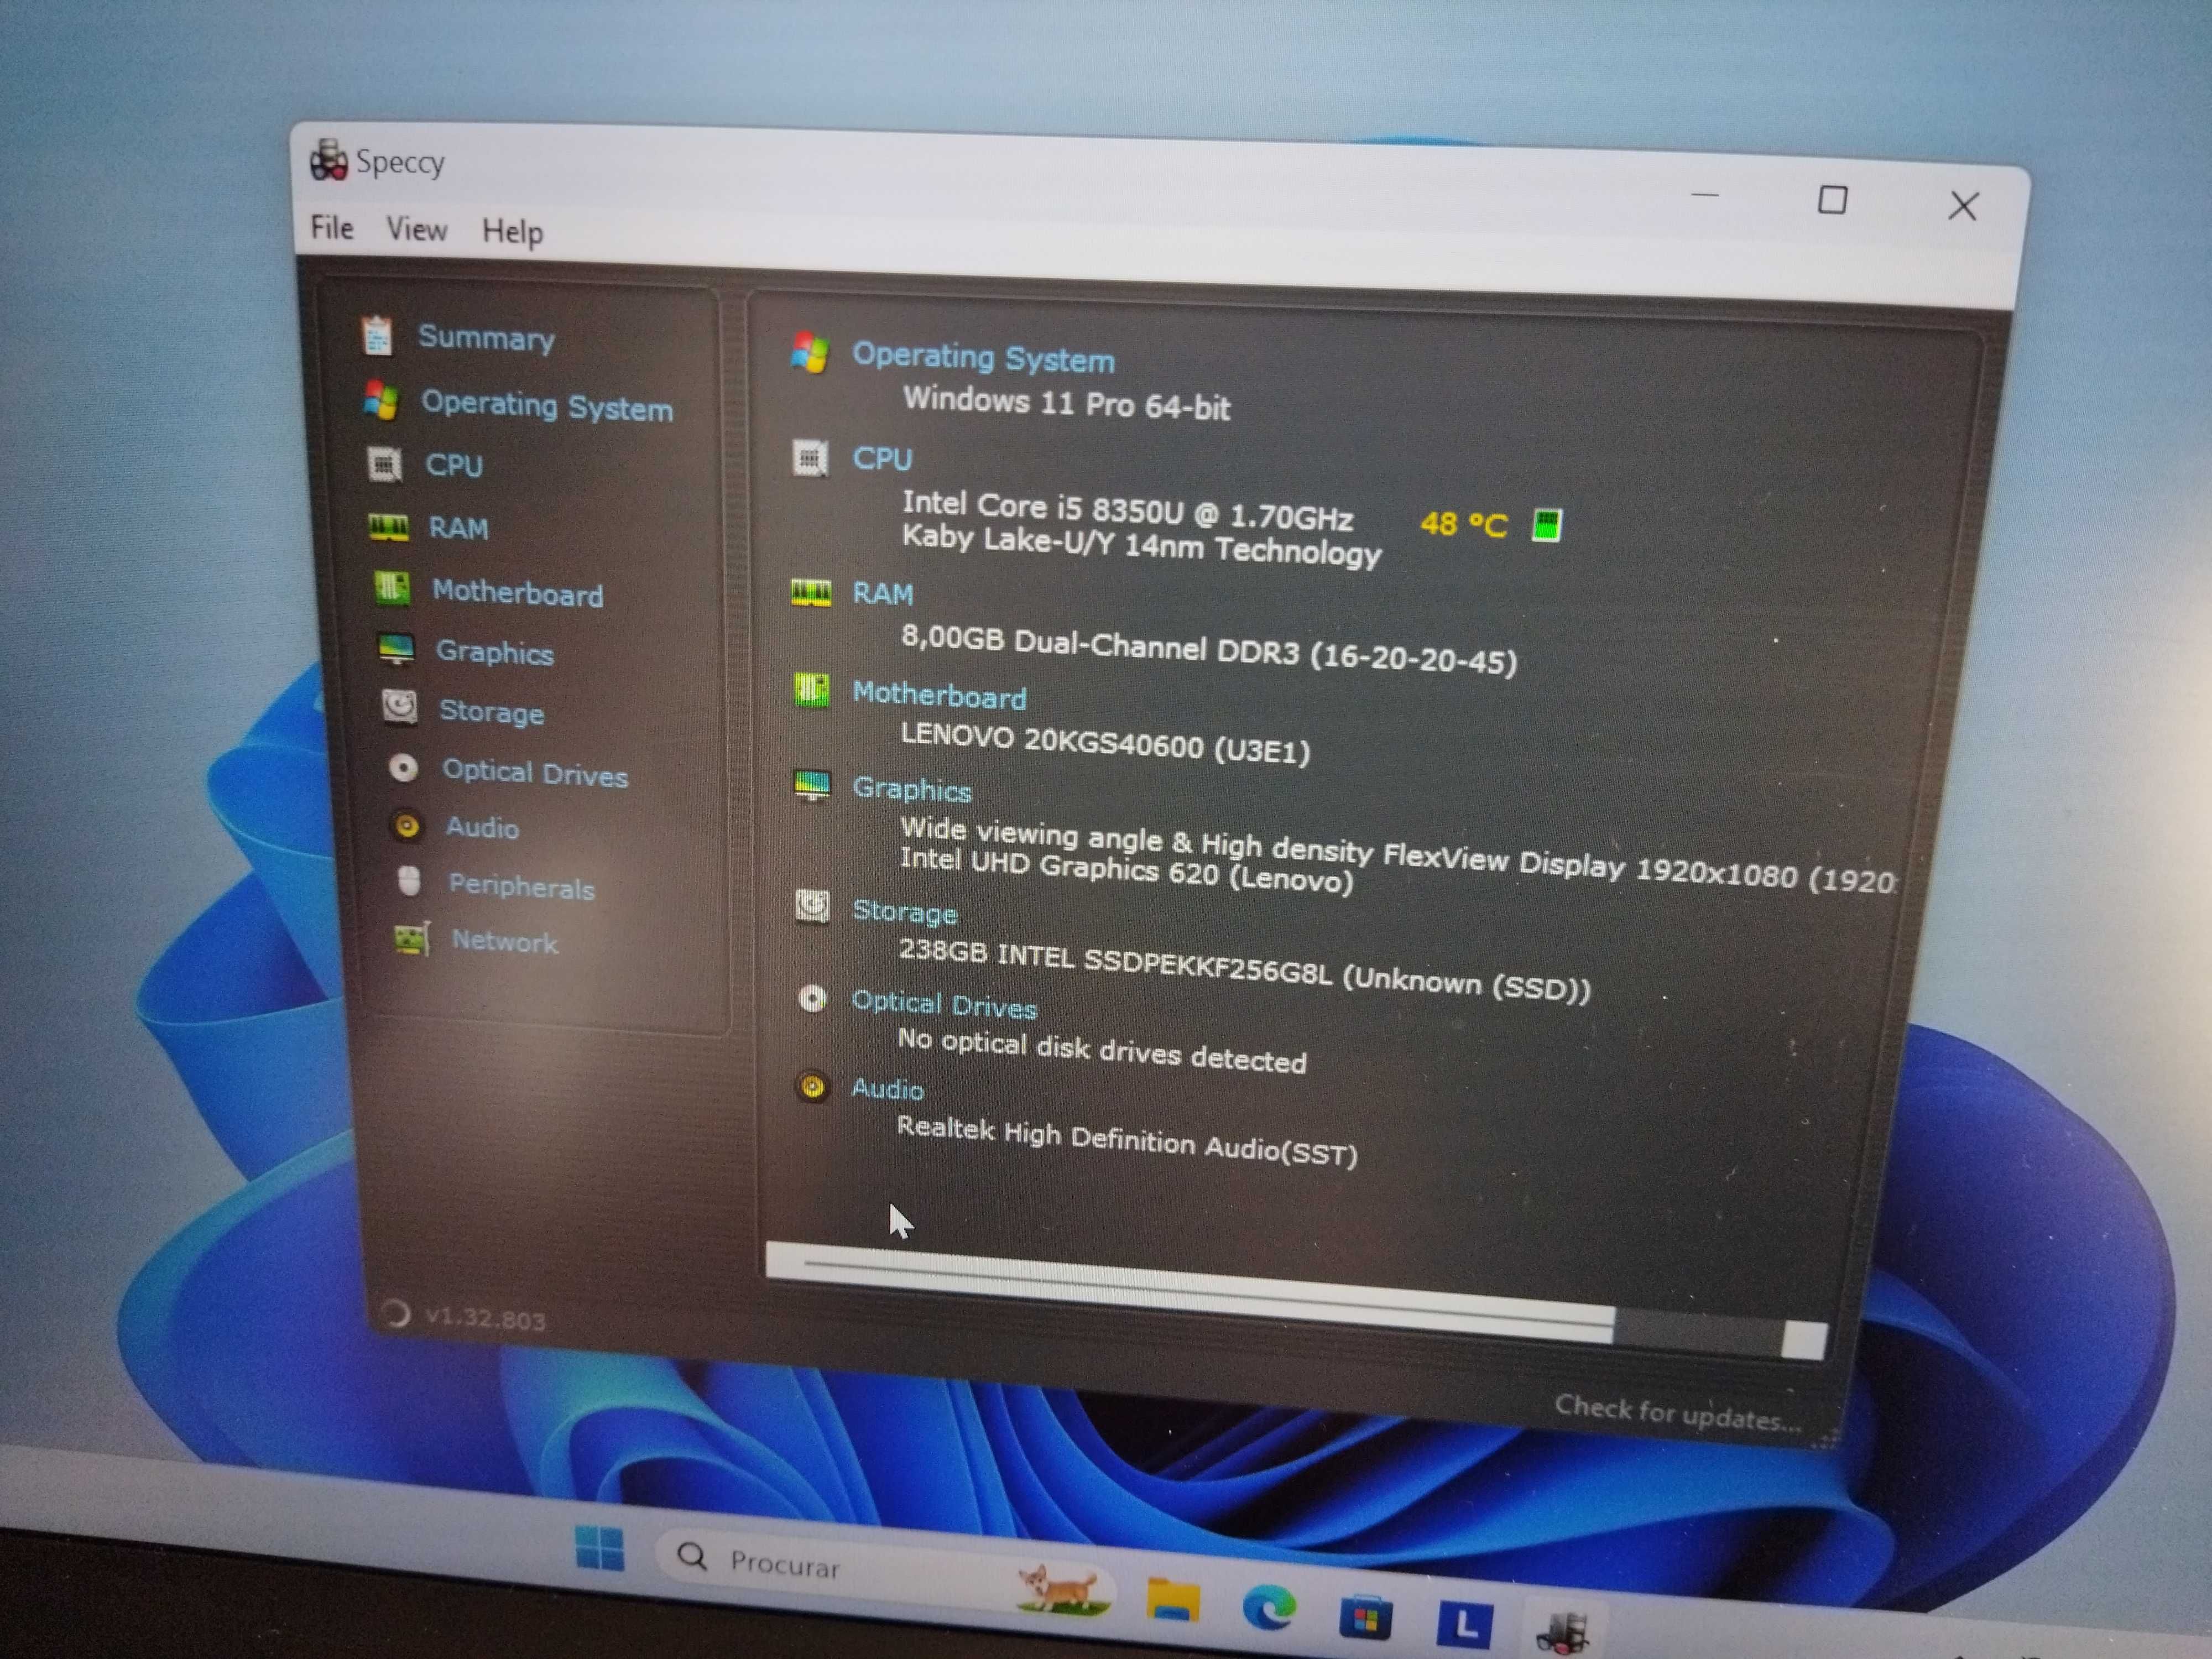Click Optical Drives heading in summary panel
2212x1659 pixels.
944,1005
